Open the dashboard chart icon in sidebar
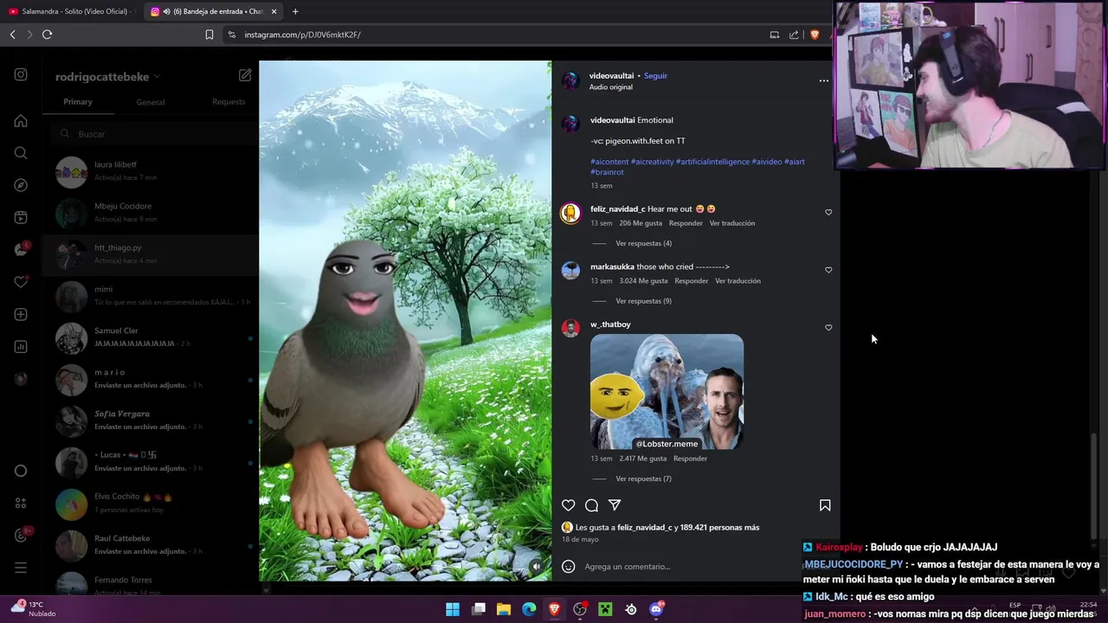This screenshot has width=1108, height=623. (21, 347)
